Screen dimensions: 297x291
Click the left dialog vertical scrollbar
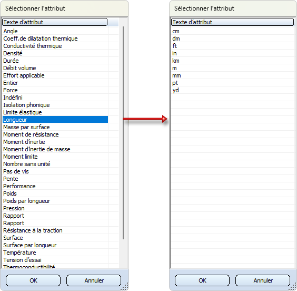(x=123, y=133)
